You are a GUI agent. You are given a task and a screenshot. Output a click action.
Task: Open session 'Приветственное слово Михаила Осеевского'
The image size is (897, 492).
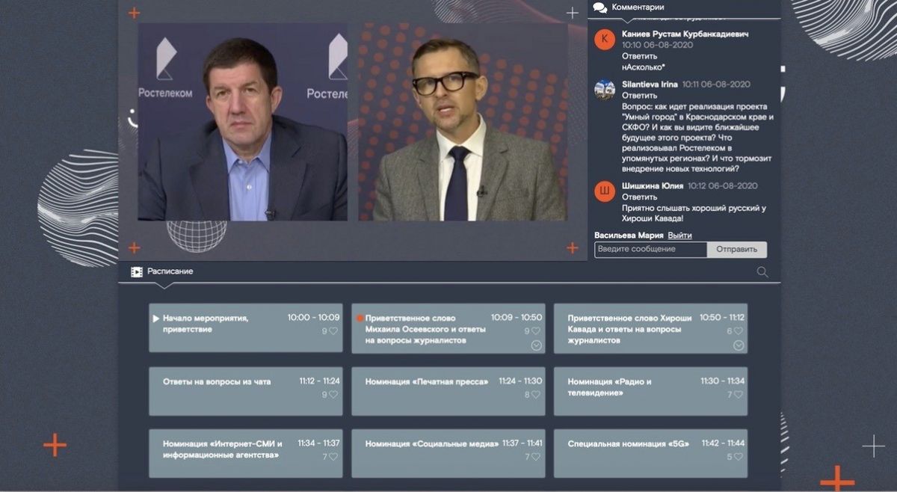click(x=449, y=328)
